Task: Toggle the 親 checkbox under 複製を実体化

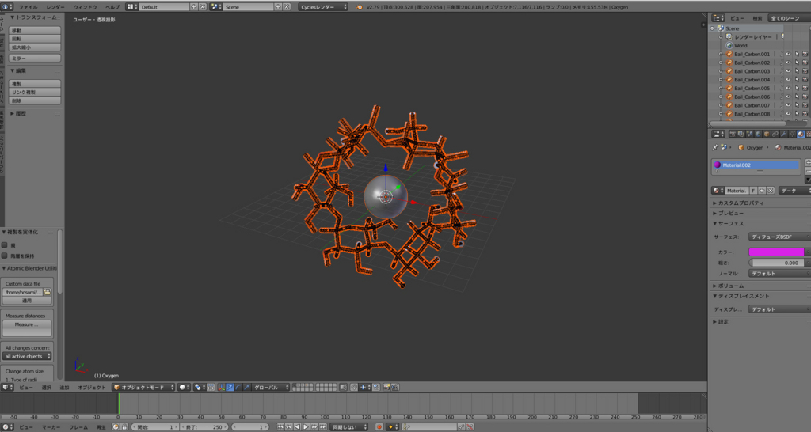Action: pos(5,245)
